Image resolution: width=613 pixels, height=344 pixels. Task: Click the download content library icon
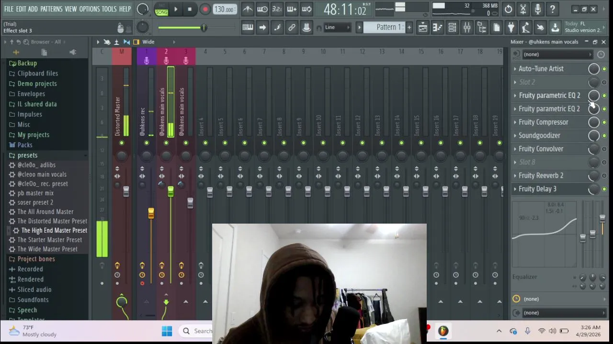(x=555, y=28)
